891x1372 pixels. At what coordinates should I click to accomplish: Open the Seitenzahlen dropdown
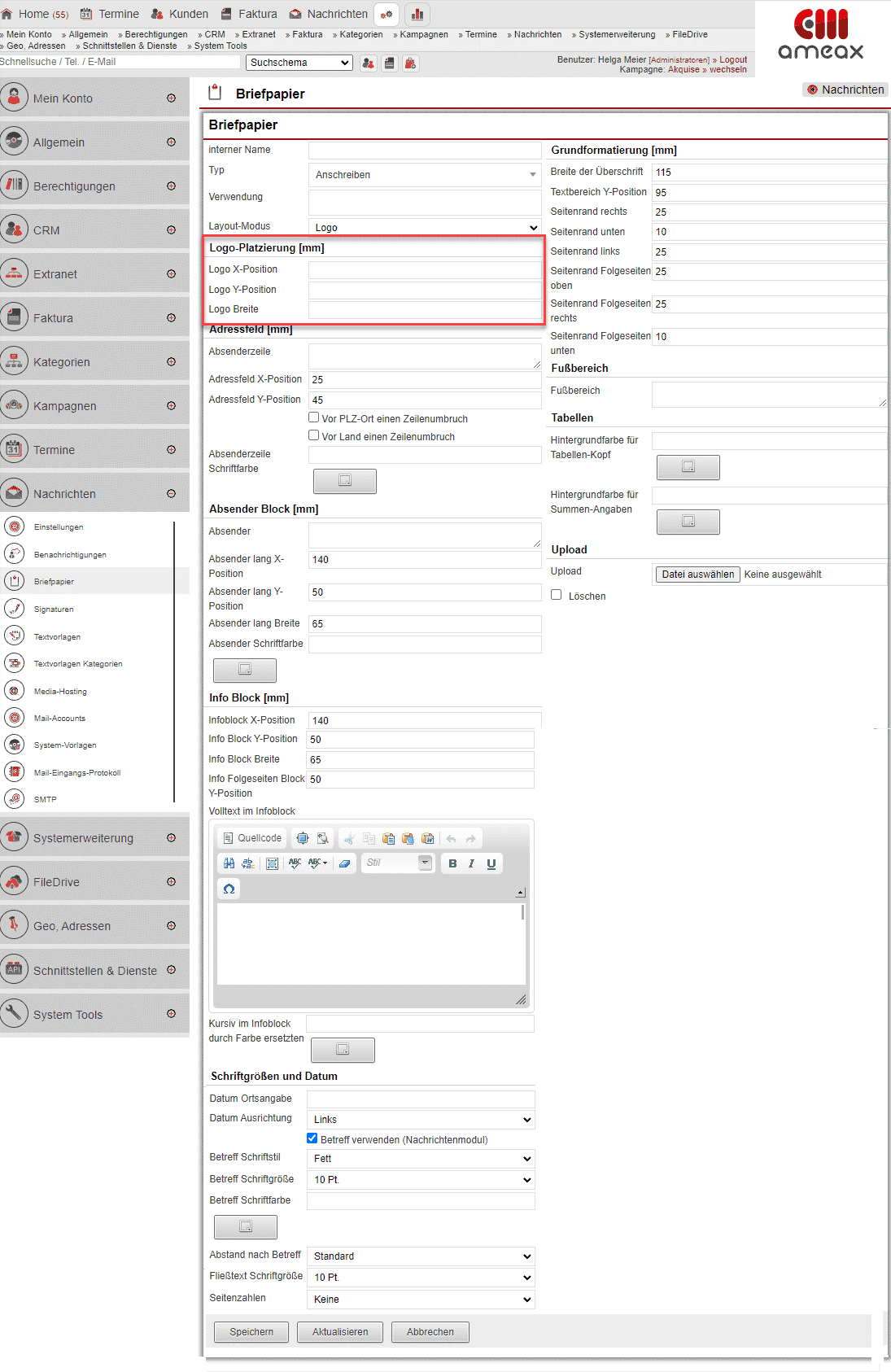421,1300
